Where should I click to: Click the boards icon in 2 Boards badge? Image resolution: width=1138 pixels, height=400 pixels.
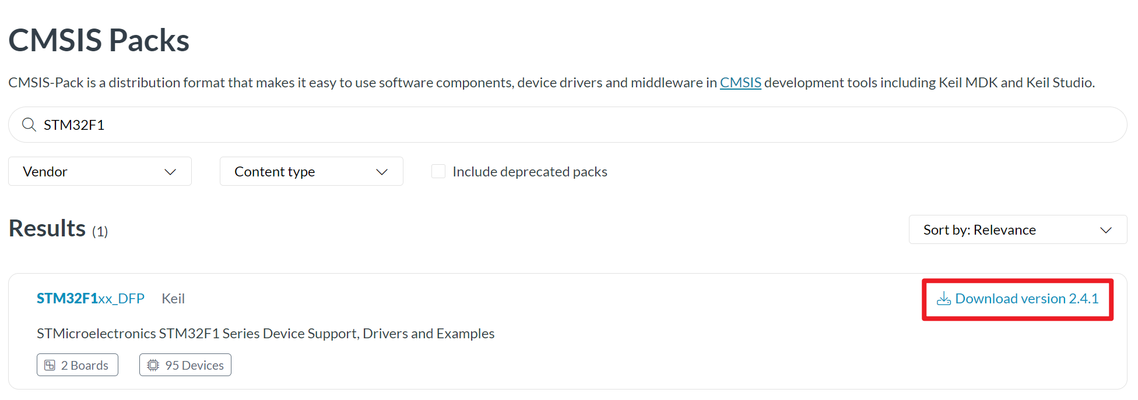pyautogui.click(x=50, y=365)
